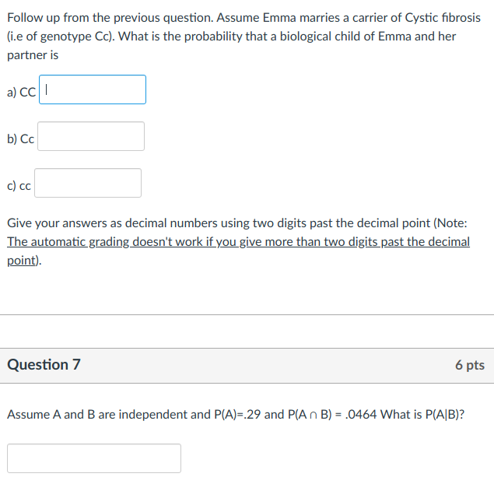The image size is (494, 477).
Task: Click the underlined automatic grading note
Action: 238,242
